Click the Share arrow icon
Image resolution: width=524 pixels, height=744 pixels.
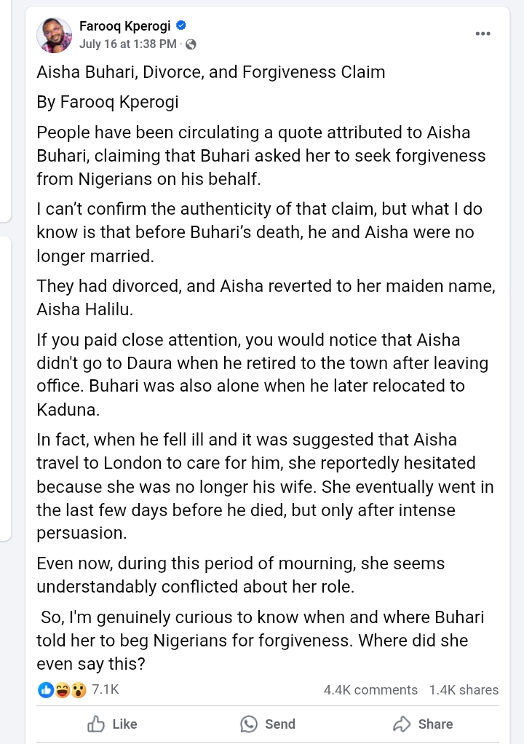(402, 724)
